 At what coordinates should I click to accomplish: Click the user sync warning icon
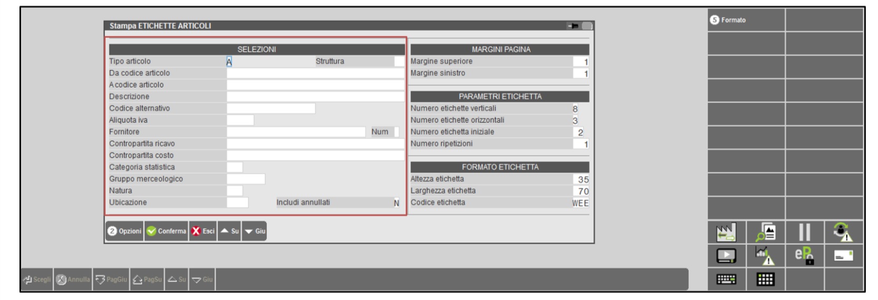click(843, 232)
